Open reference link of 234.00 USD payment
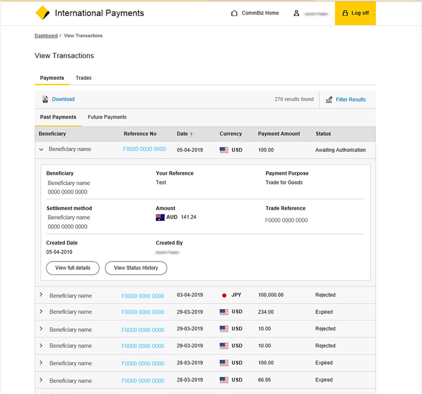Viewport: 422px width, 394px height. click(142, 312)
